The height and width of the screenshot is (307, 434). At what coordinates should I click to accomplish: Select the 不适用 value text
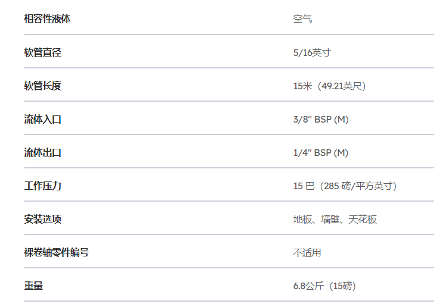click(x=307, y=252)
